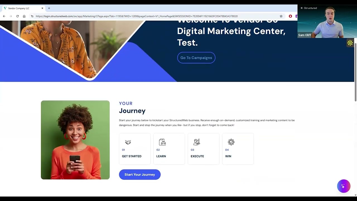Open the red Opera extension icon
The height and width of the screenshot is (201, 357).
point(290,16)
